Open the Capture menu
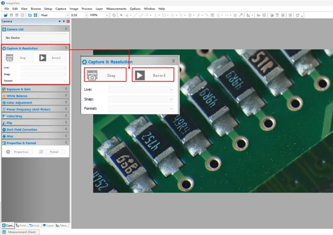This screenshot has width=333, height=235. [61, 9]
